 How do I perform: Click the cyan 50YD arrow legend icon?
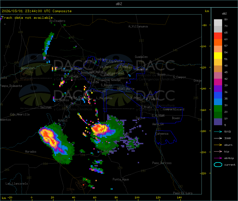(x=218, y=132)
